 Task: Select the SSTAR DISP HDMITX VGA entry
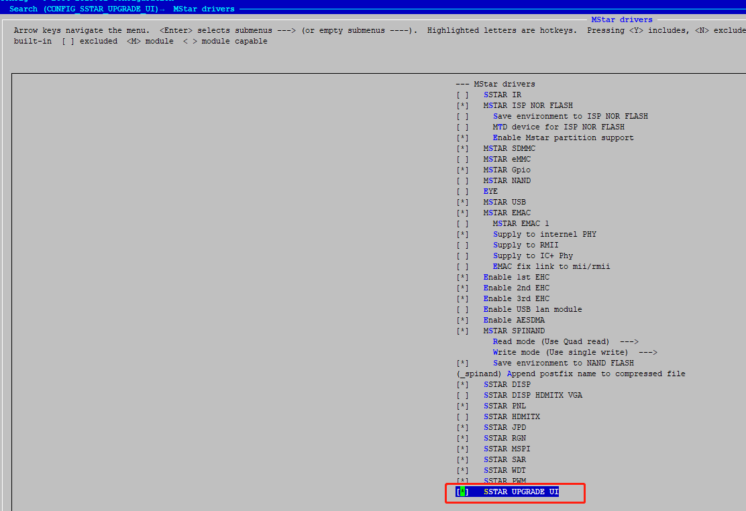click(x=533, y=395)
